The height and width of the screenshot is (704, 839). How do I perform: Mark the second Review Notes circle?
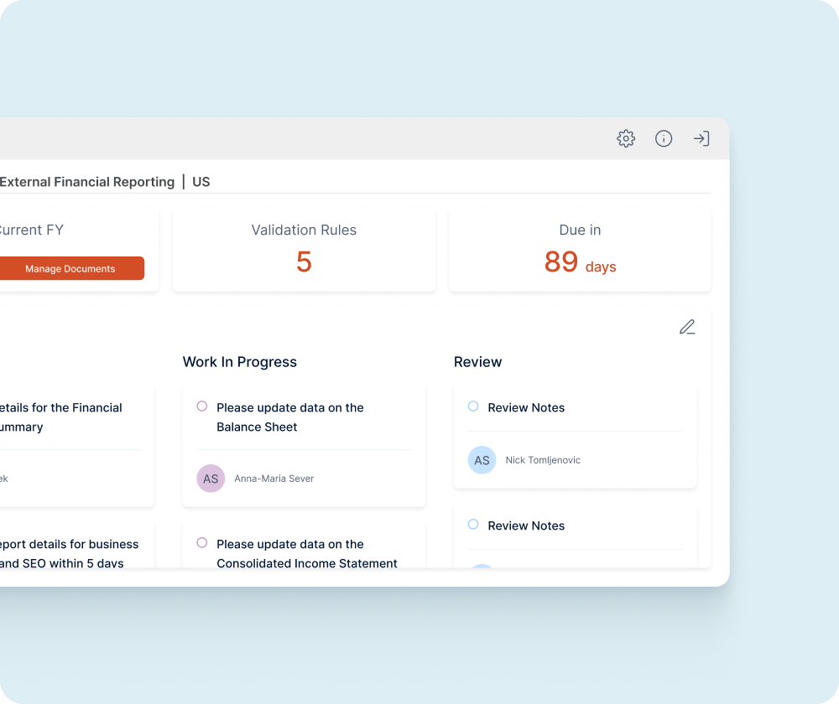[x=472, y=524]
